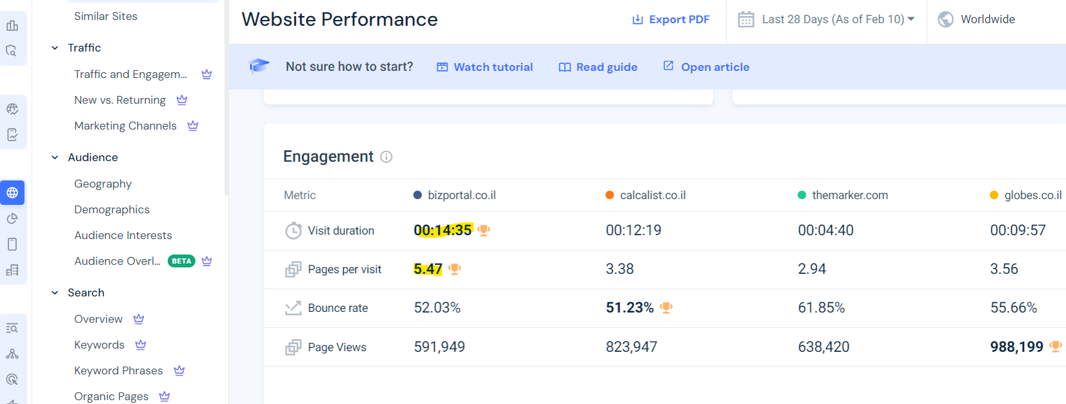Image resolution: width=1066 pixels, height=404 pixels.
Task: Click the Website Performance title
Action: [339, 19]
